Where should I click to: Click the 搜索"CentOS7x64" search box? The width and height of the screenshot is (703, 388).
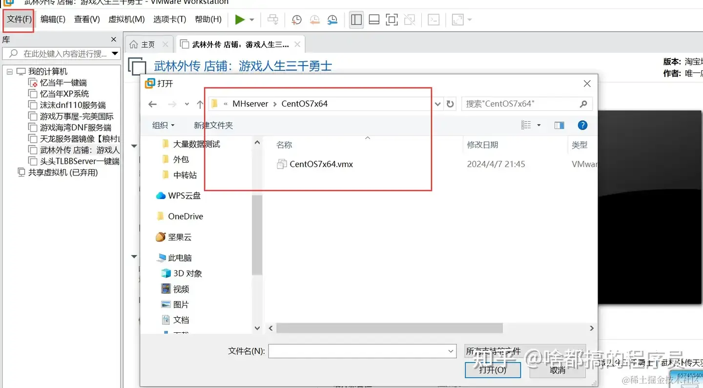pos(527,104)
